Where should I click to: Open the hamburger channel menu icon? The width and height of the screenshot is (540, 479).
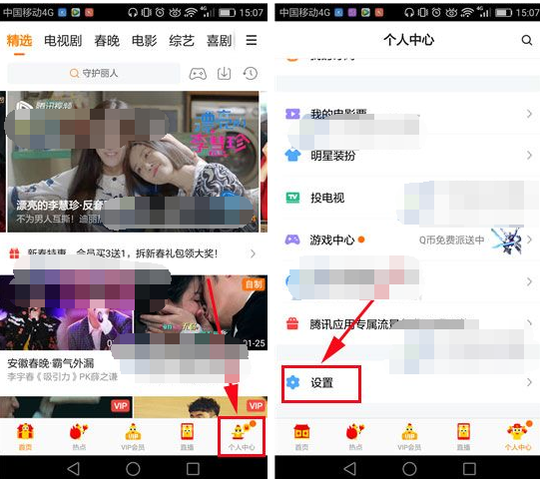tap(252, 40)
